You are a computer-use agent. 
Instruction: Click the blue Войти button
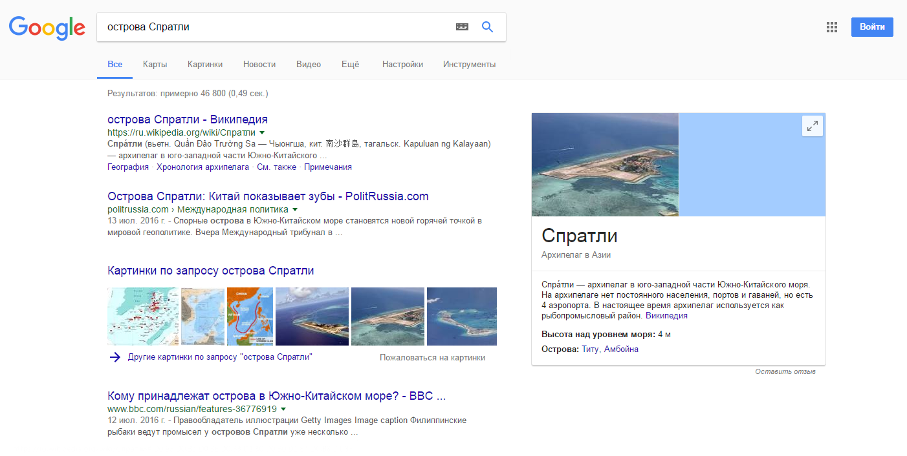pos(872,27)
